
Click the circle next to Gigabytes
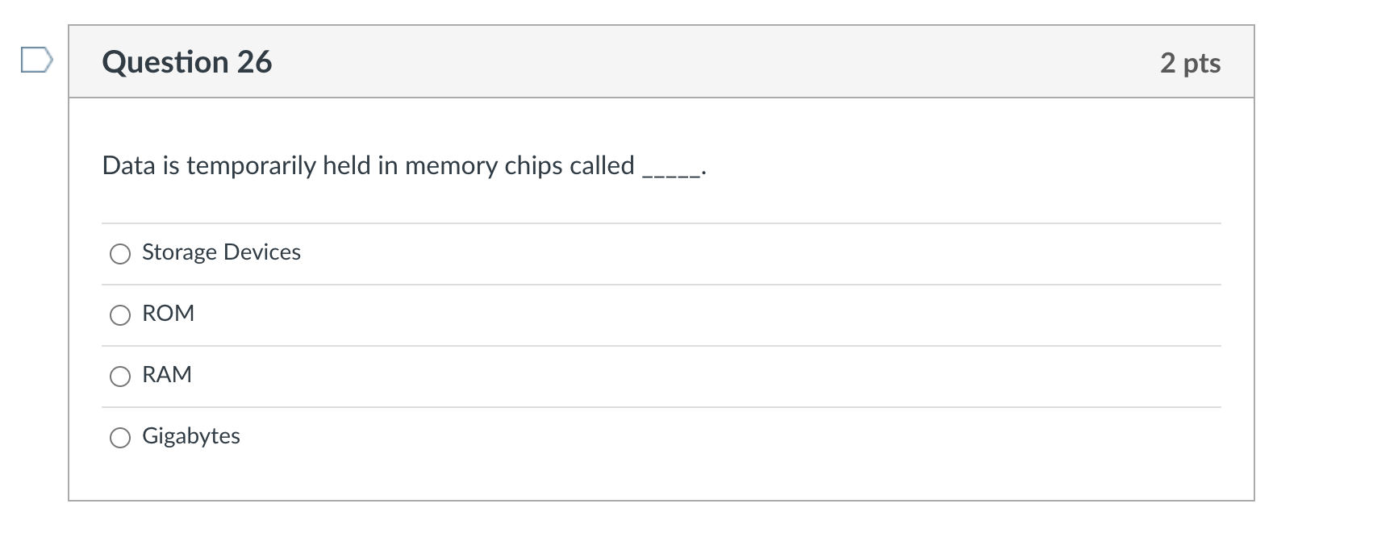120,437
